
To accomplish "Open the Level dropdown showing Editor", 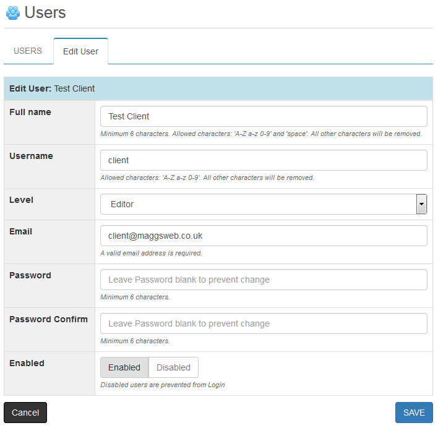I will tap(257, 204).
